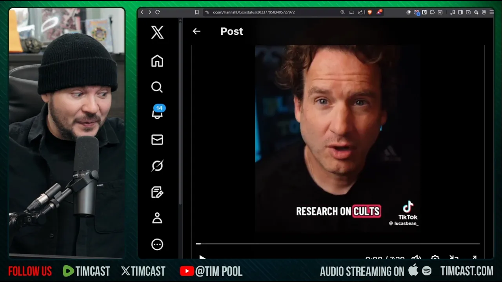Toggle the browser sidebar panel button
The height and width of the screenshot is (282, 502).
[460, 12]
